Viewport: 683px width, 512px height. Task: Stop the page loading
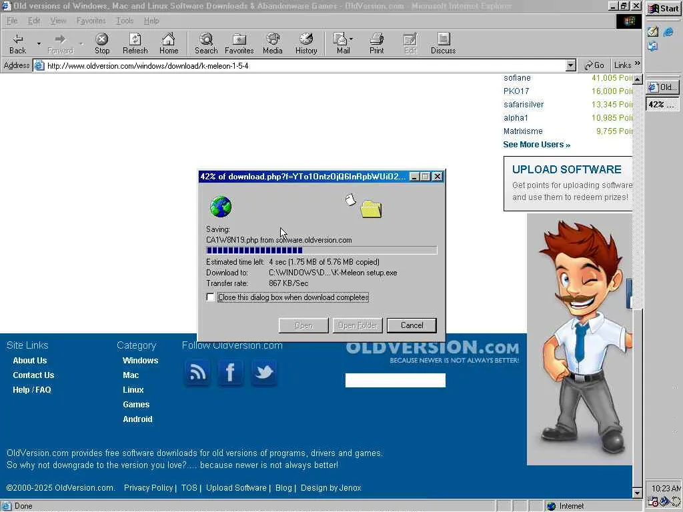coord(102,43)
